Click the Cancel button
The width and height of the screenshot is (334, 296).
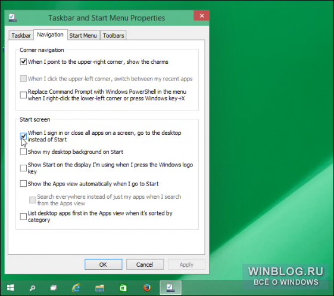[145, 264]
